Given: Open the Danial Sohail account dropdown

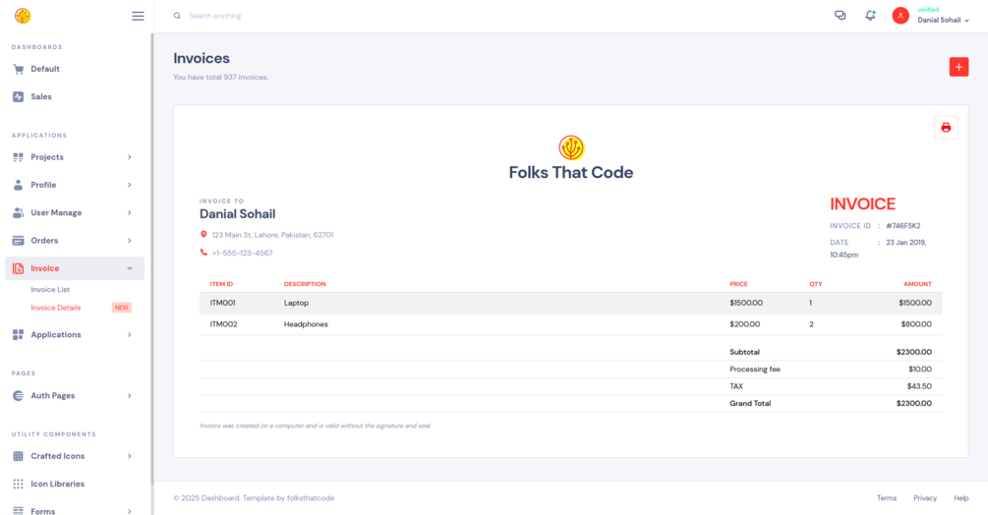Looking at the screenshot, I should tap(943, 20).
